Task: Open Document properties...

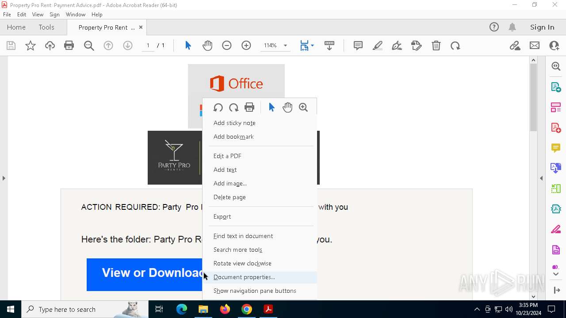Action: click(x=260, y=277)
